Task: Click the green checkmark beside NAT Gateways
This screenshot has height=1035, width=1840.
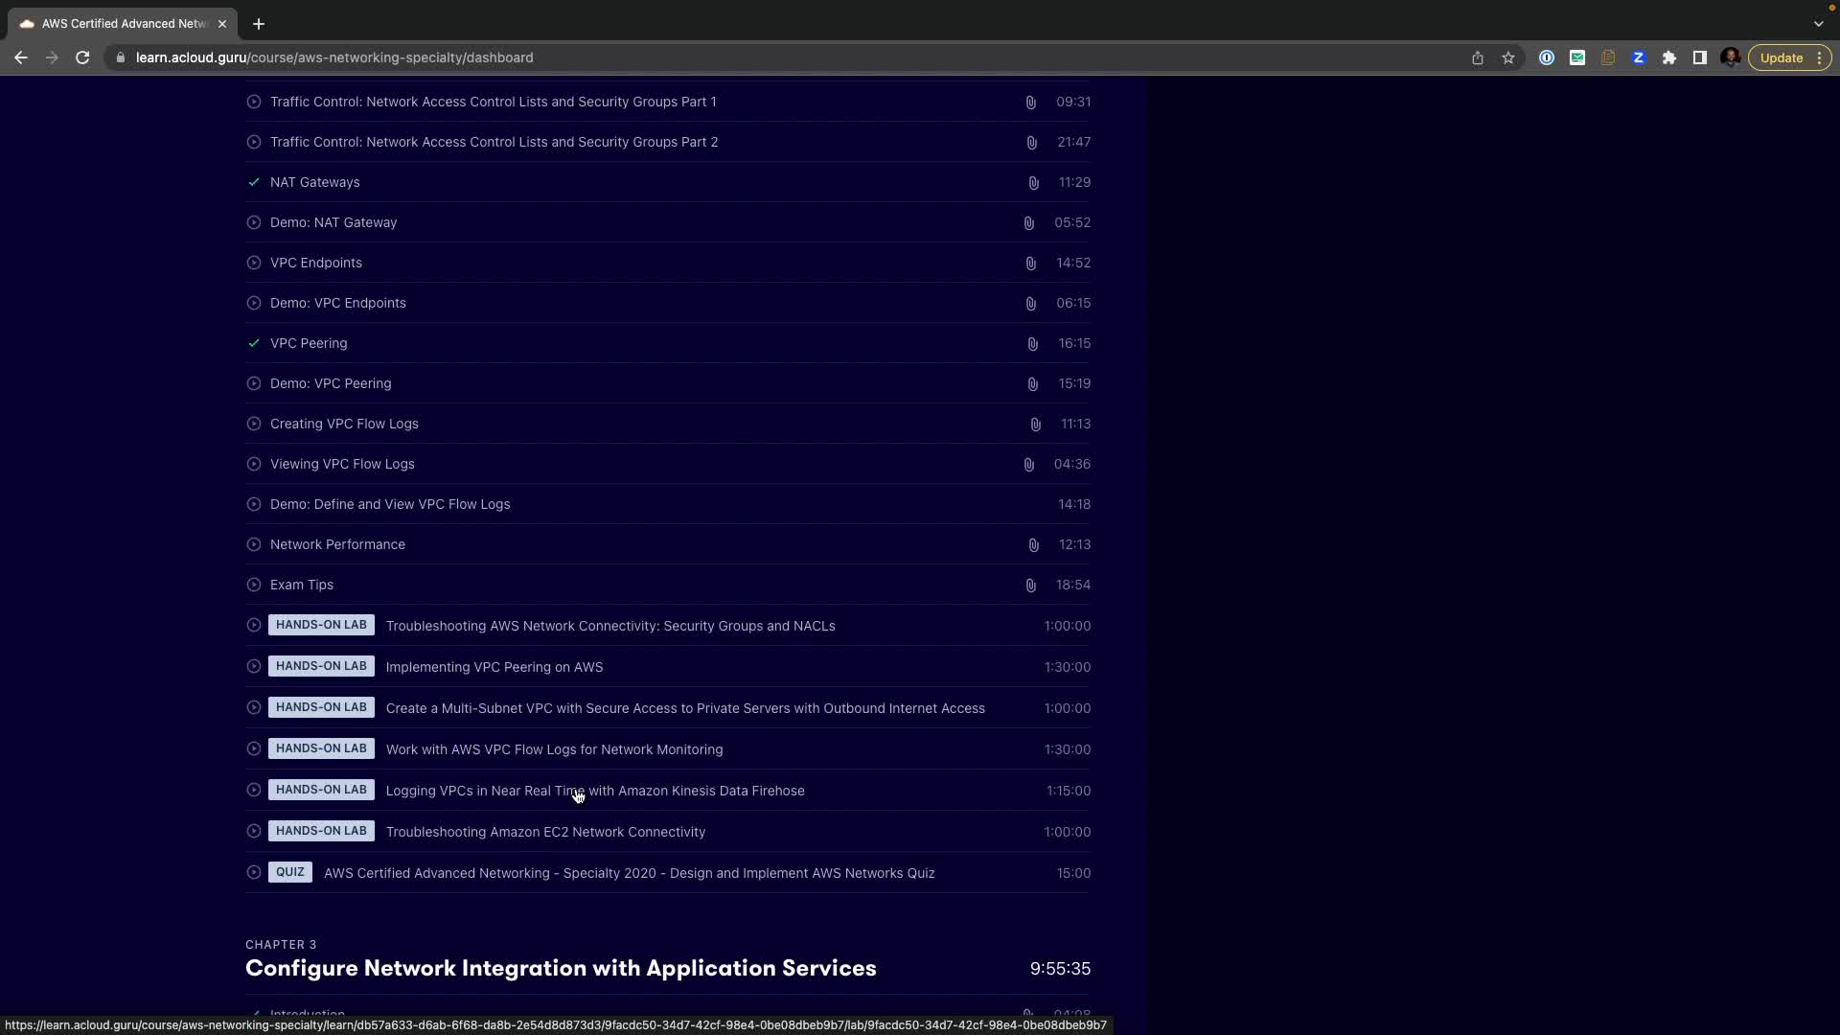Action: (253, 182)
